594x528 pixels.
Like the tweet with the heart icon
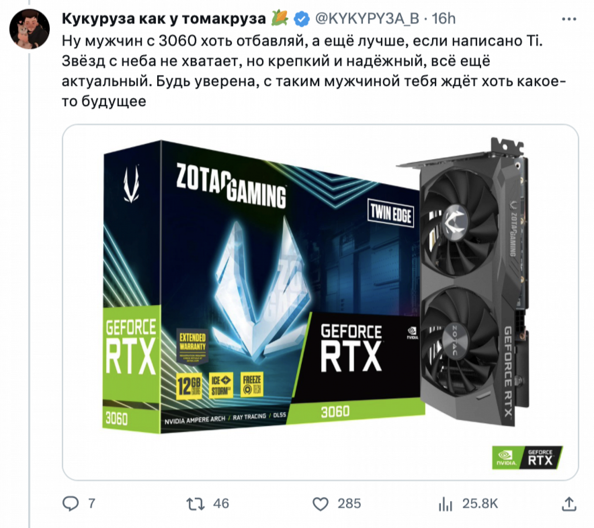pyautogui.click(x=320, y=504)
